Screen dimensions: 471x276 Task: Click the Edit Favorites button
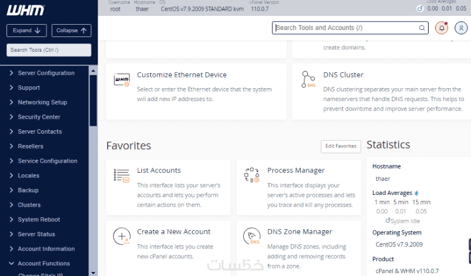[341, 146]
